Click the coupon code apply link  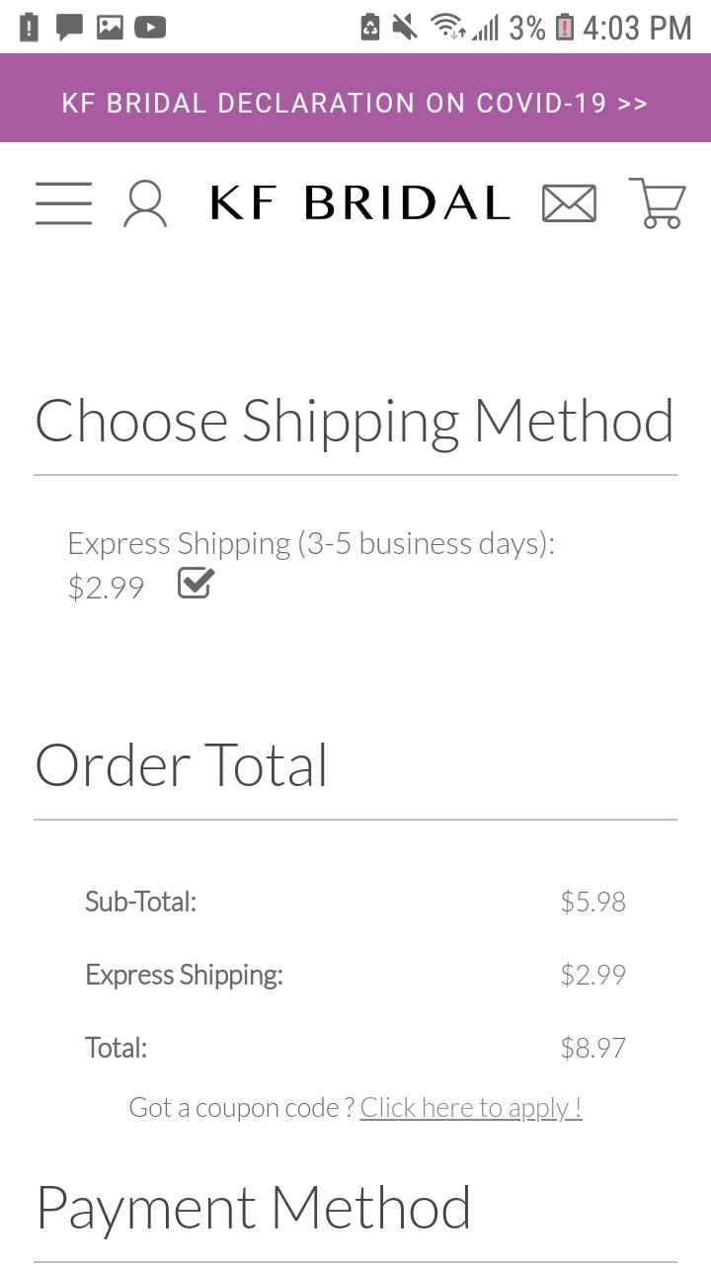(x=470, y=1107)
